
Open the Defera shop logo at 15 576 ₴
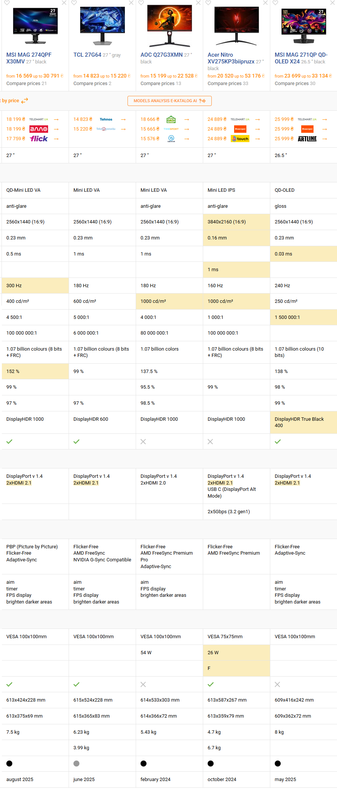(171, 139)
